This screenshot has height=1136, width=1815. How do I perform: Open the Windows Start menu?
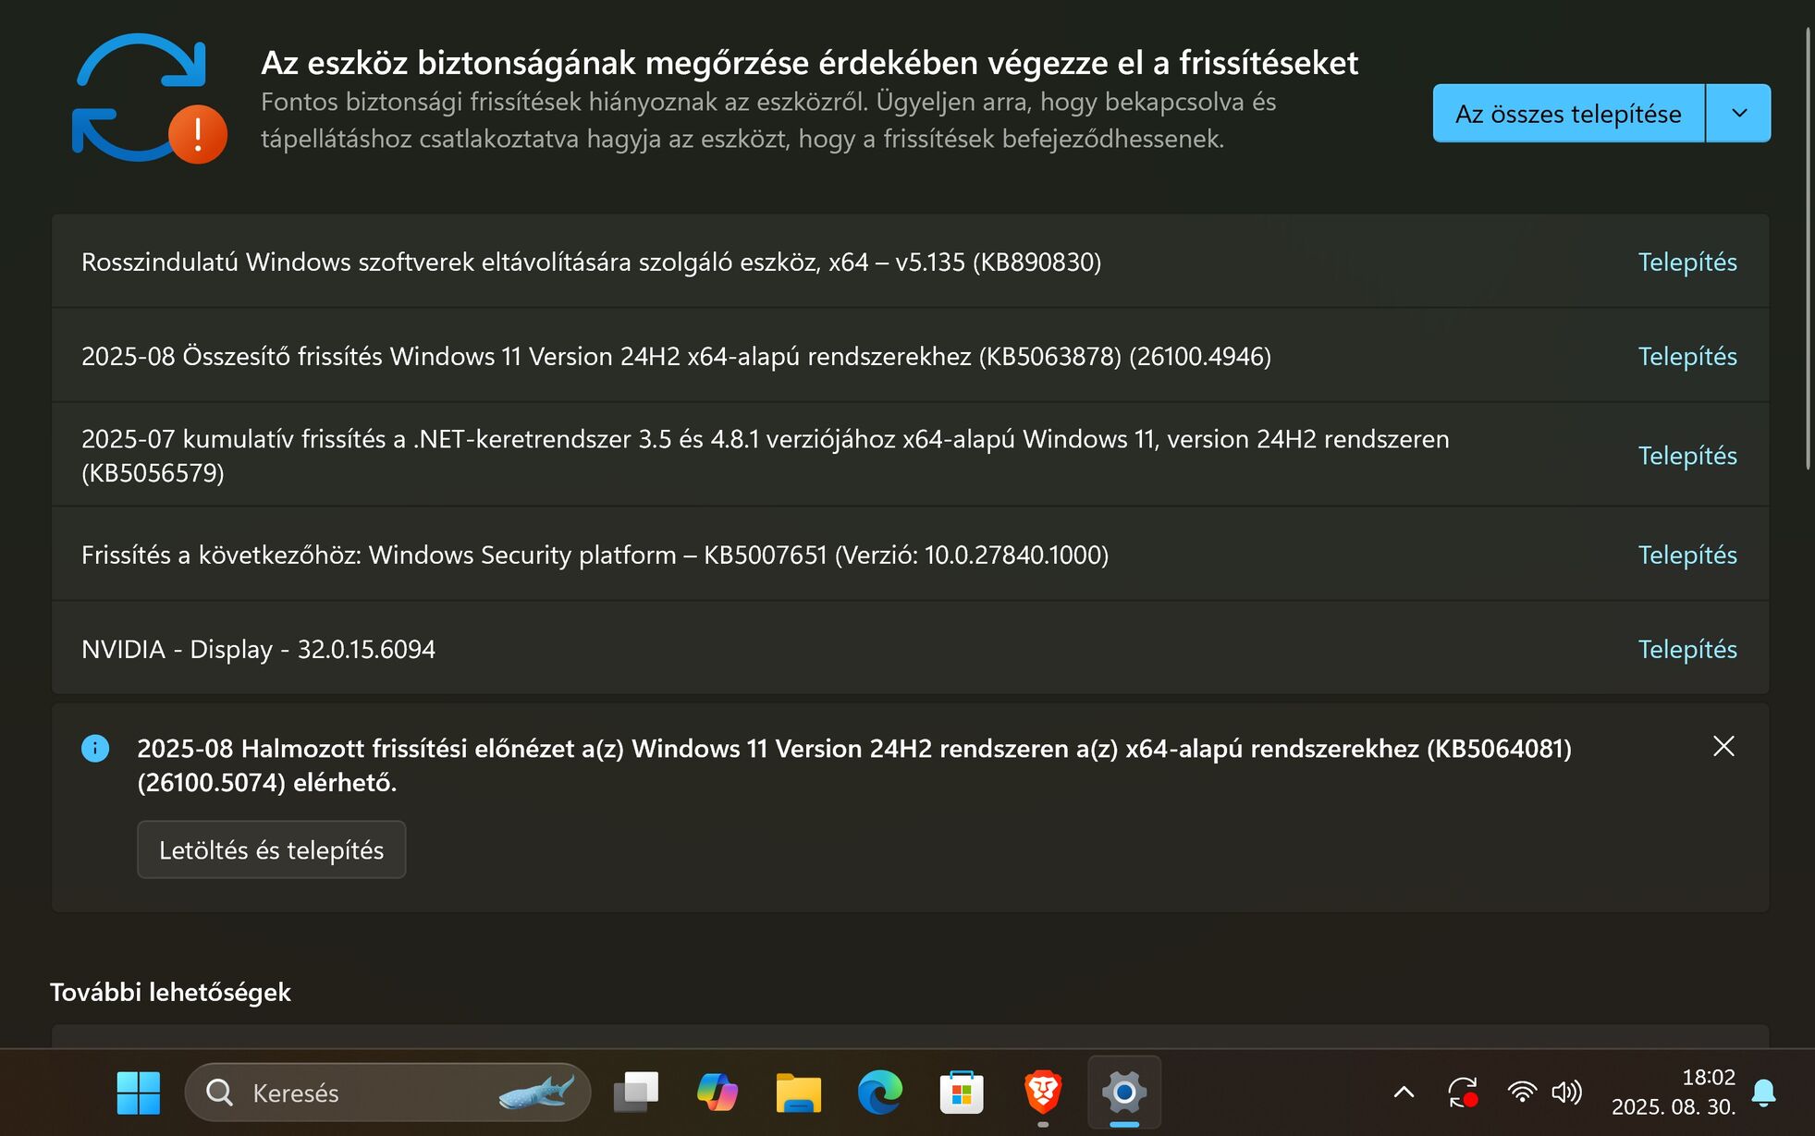[139, 1093]
